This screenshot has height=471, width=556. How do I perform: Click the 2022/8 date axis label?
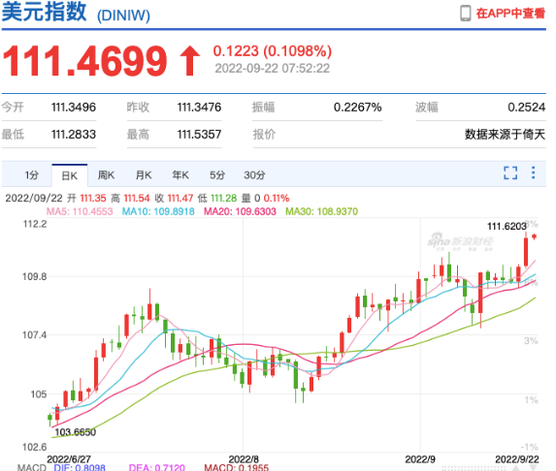244,459
